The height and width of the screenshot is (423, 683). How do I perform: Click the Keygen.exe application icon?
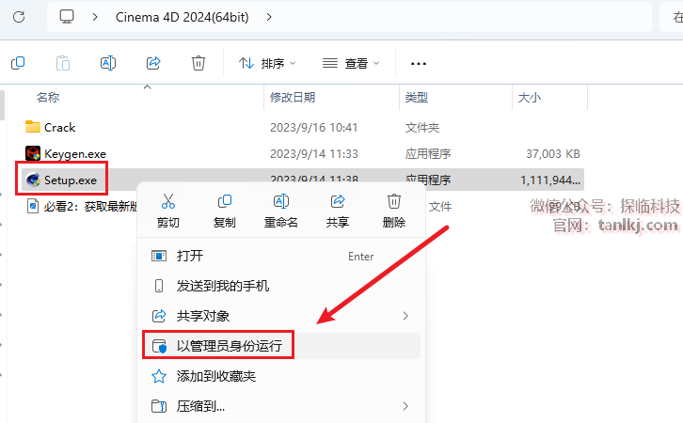pos(33,153)
